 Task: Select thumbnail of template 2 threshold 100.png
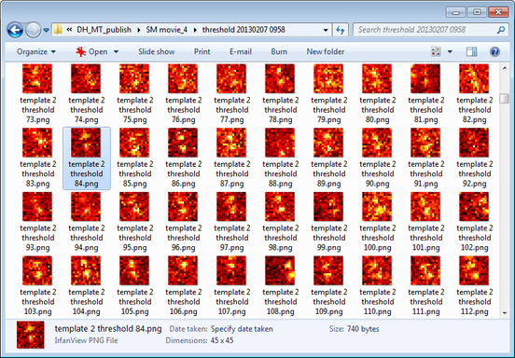(377, 207)
